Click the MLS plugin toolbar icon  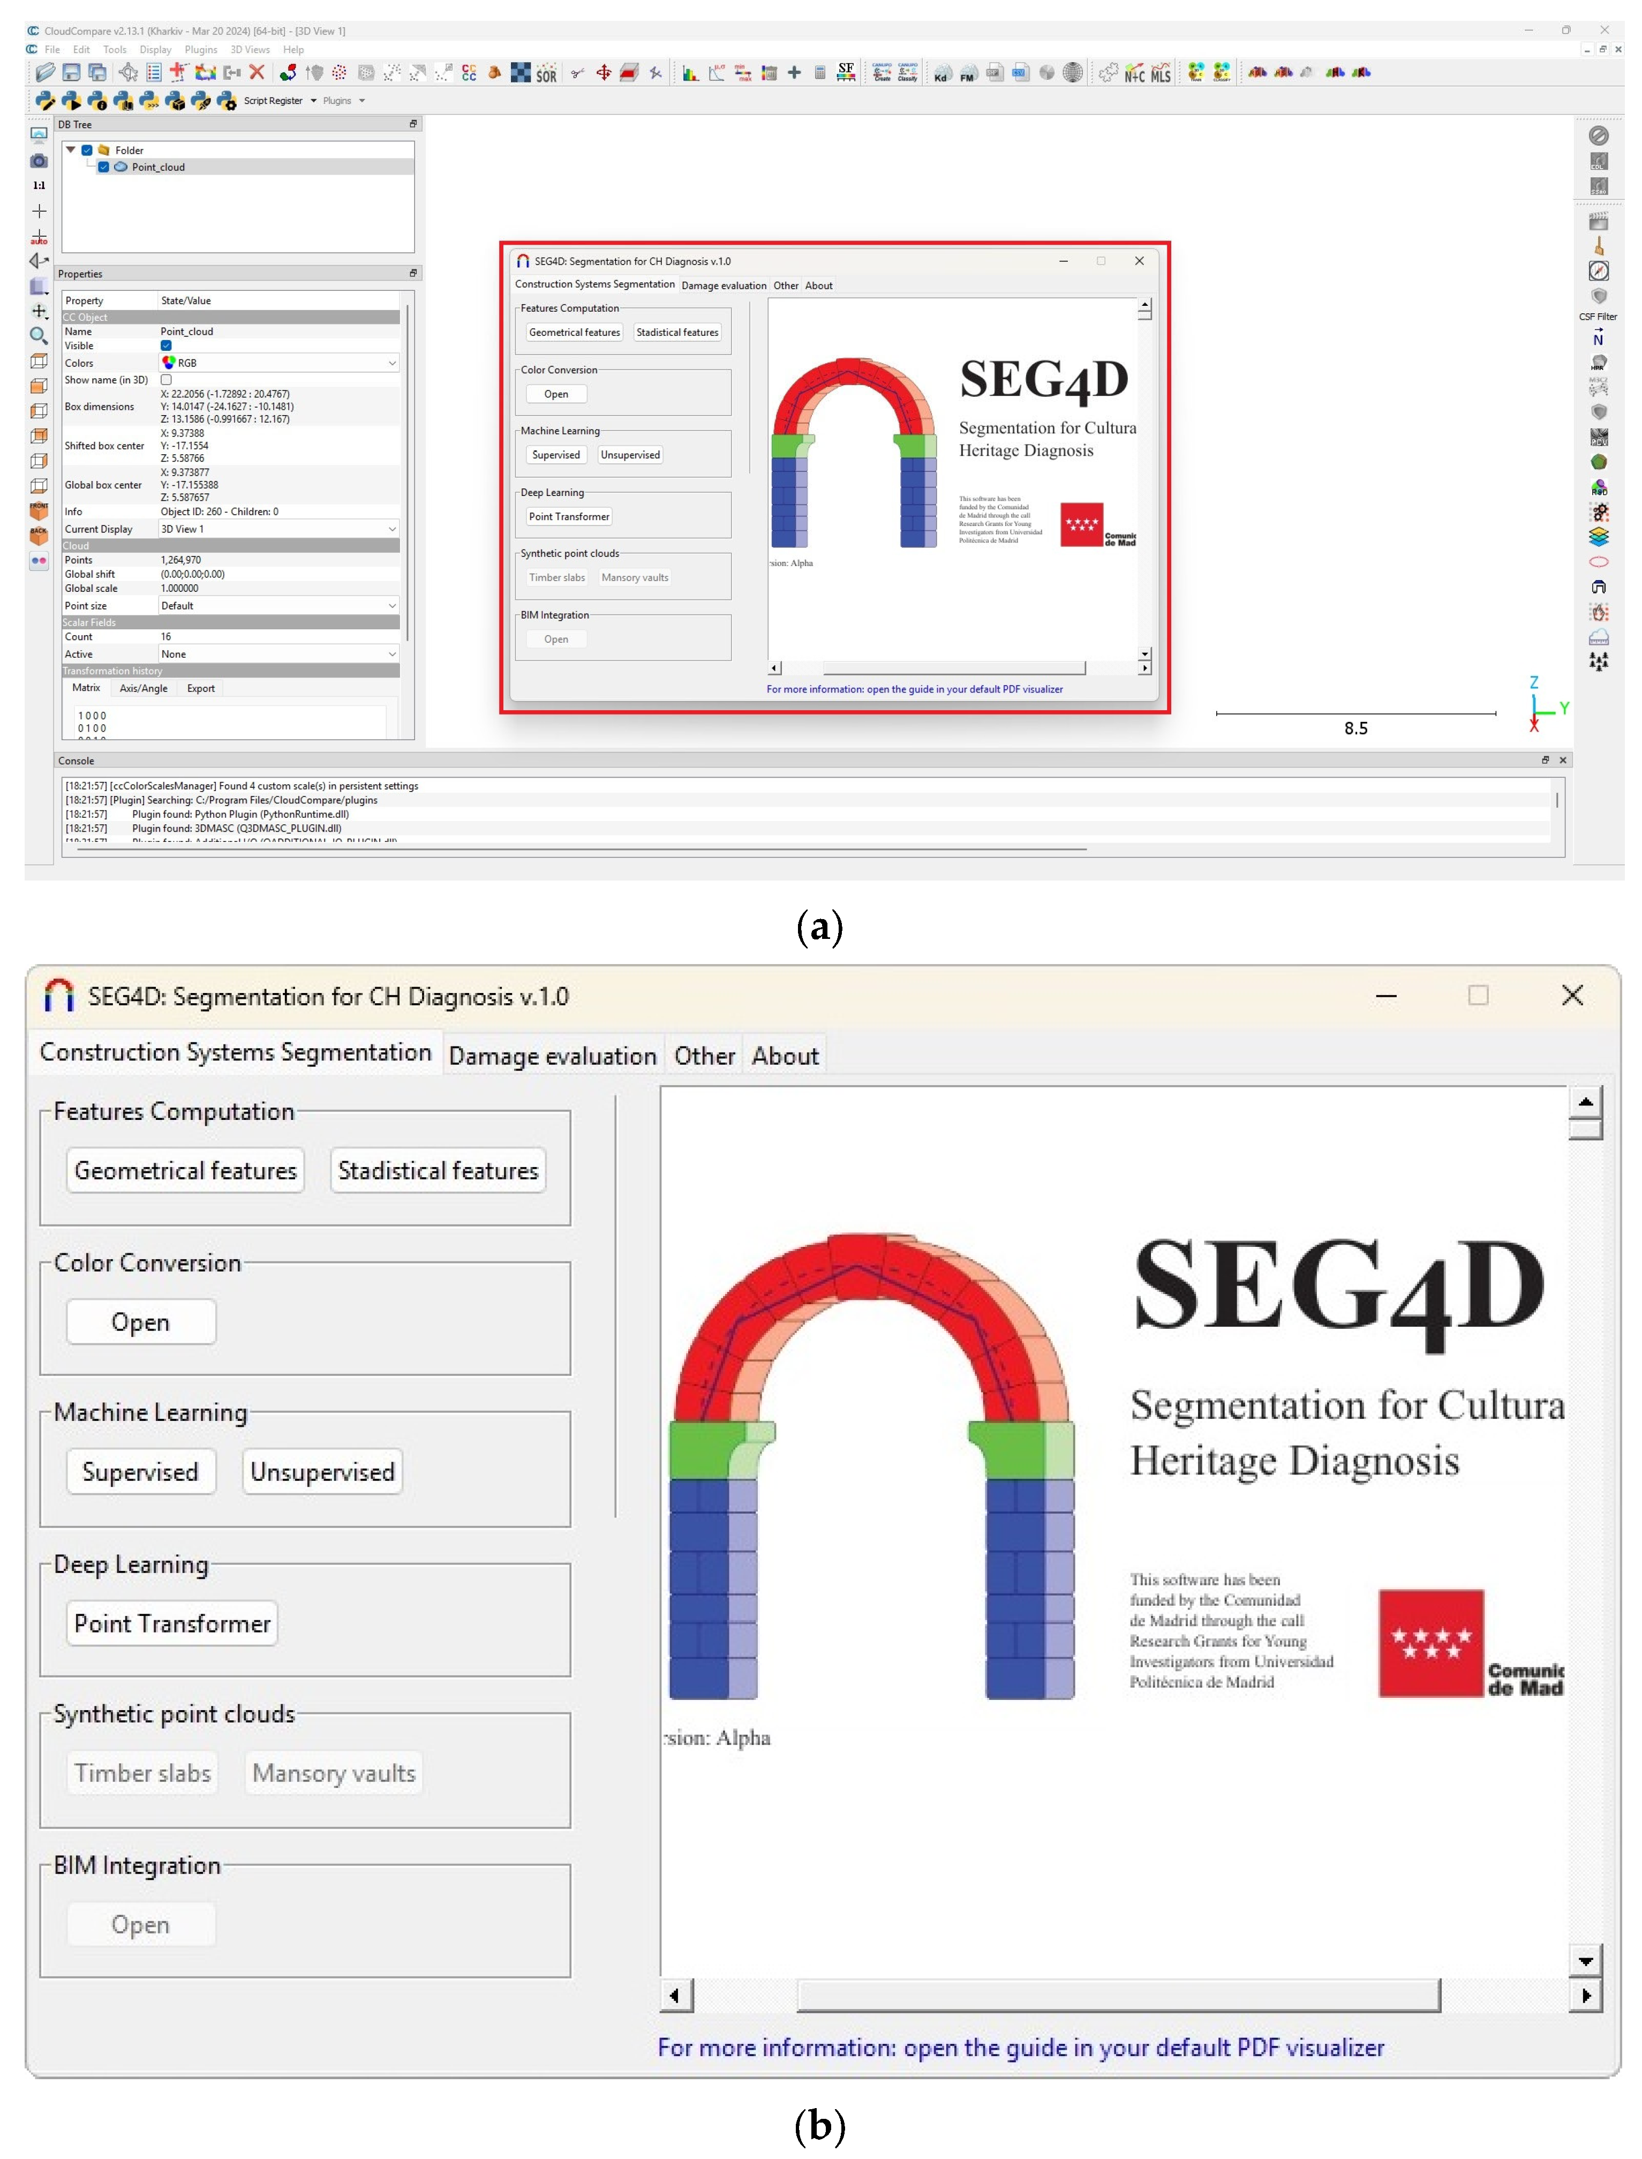[x=1160, y=73]
